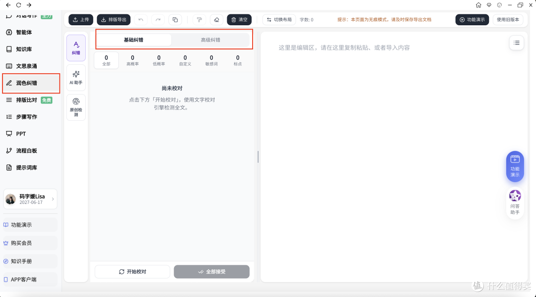This screenshot has height=297, width=536.
Task: Go forward with the forward arrow
Action: (x=29, y=5)
